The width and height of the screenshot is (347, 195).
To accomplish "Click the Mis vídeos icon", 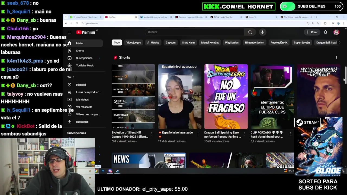I will 70,99.
